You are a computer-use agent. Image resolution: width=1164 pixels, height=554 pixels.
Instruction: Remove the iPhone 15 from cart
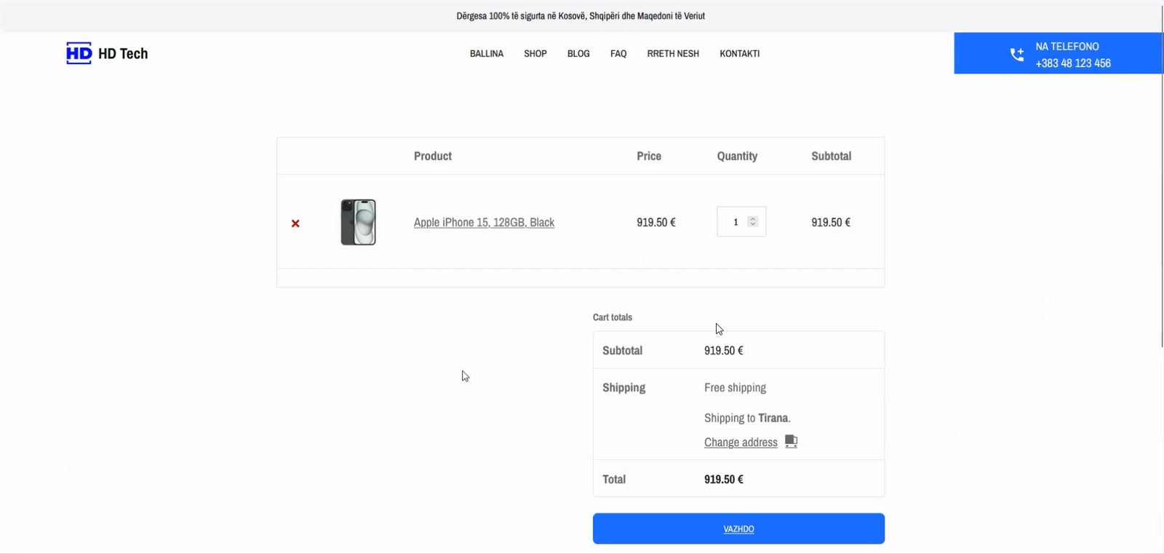(x=295, y=223)
